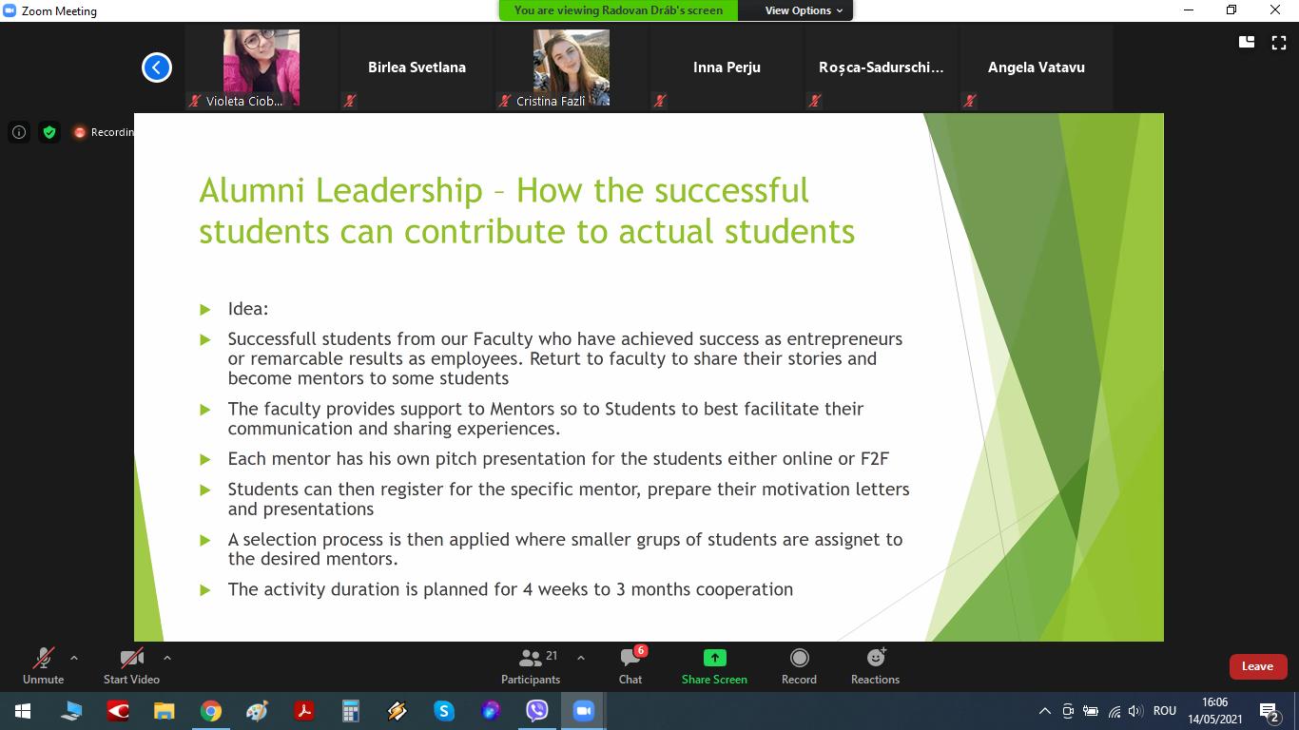Open the Windows notification center
1299x730 pixels.
[1271, 711]
